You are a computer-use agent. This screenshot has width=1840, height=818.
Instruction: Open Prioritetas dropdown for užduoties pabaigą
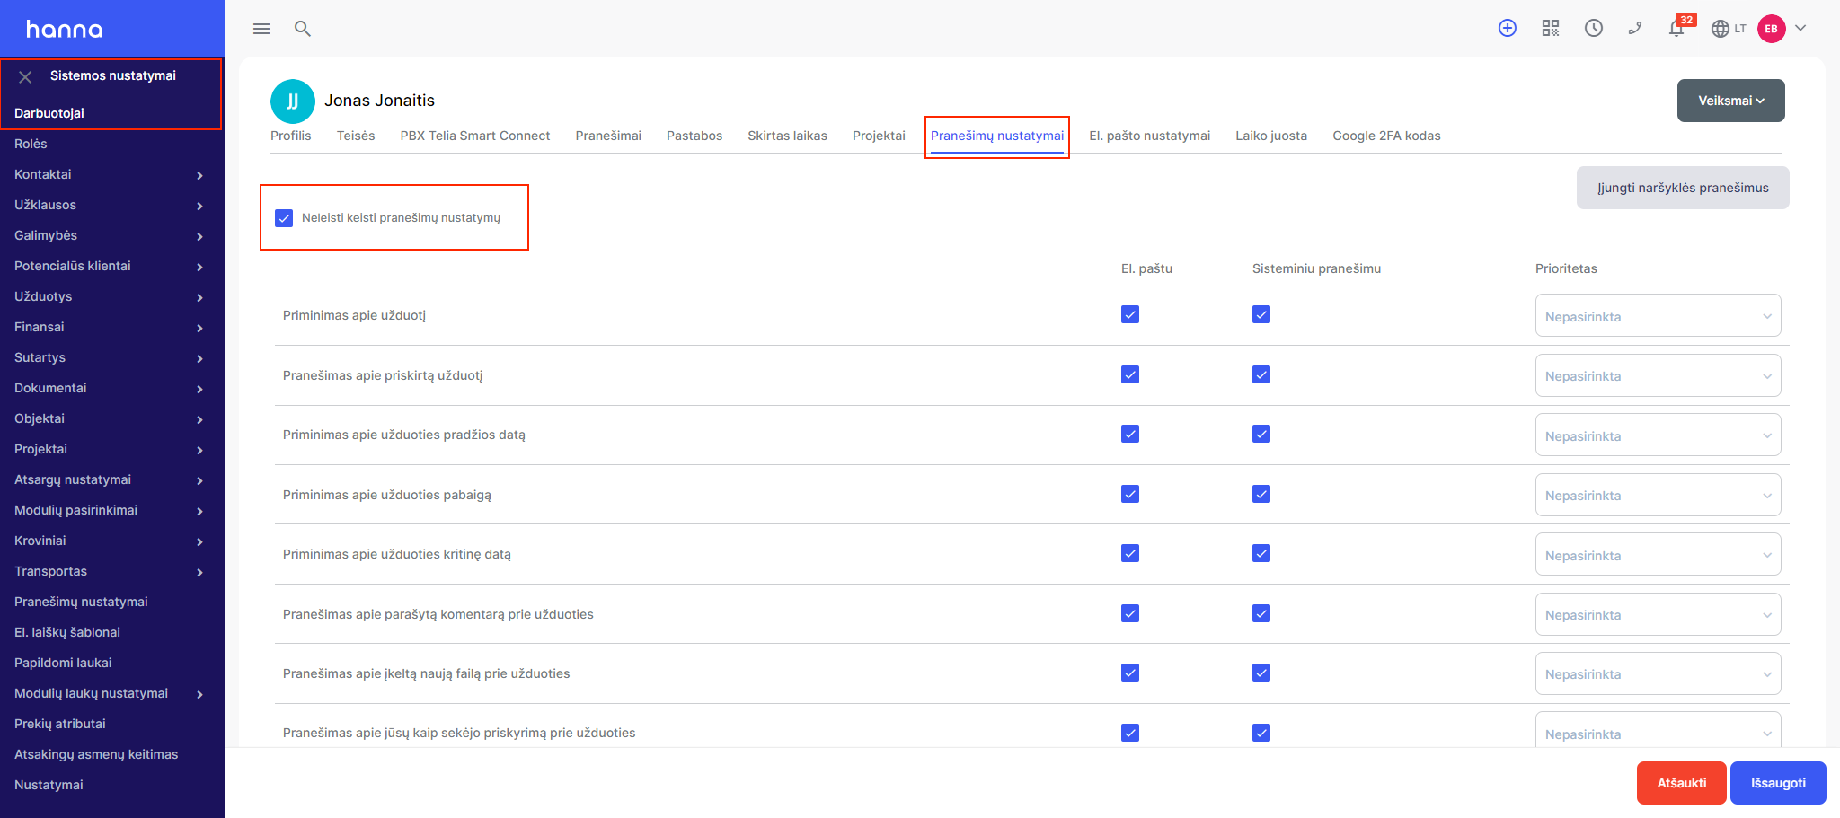tap(1658, 495)
